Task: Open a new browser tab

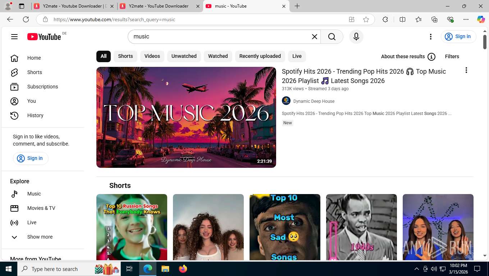Action: coord(297,6)
